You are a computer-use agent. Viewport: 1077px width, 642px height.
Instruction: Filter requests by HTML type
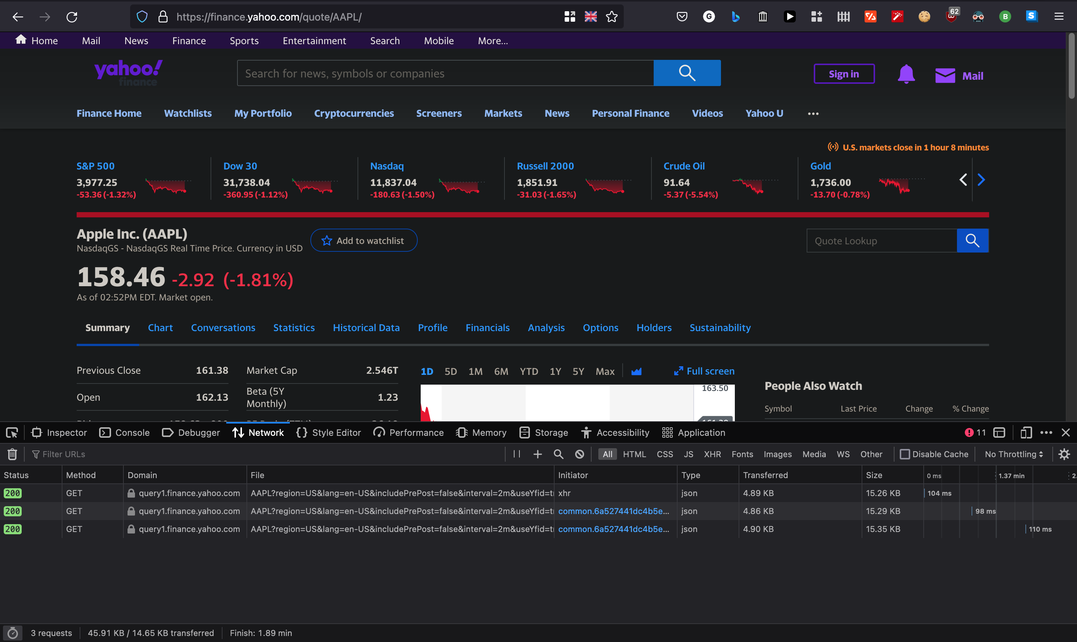[634, 454]
